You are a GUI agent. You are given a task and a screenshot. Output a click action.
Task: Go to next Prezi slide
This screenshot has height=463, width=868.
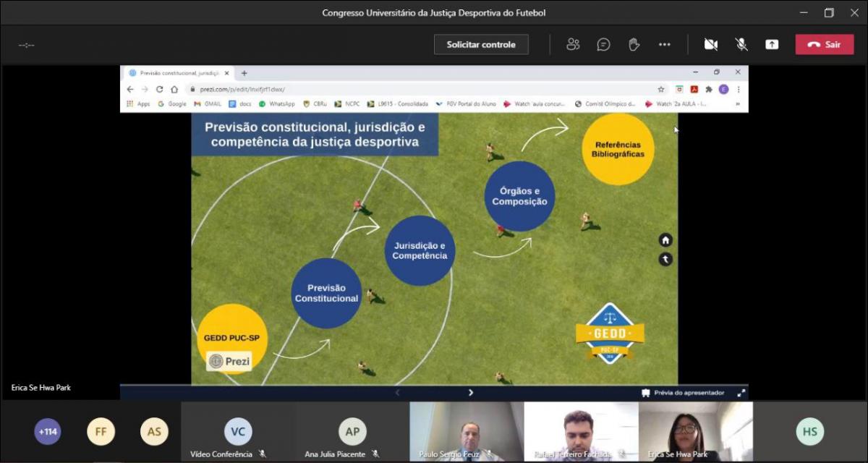(x=471, y=393)
